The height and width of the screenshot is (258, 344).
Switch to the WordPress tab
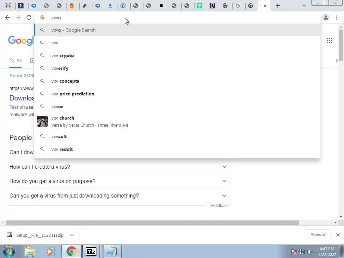[x=123, y=6]
